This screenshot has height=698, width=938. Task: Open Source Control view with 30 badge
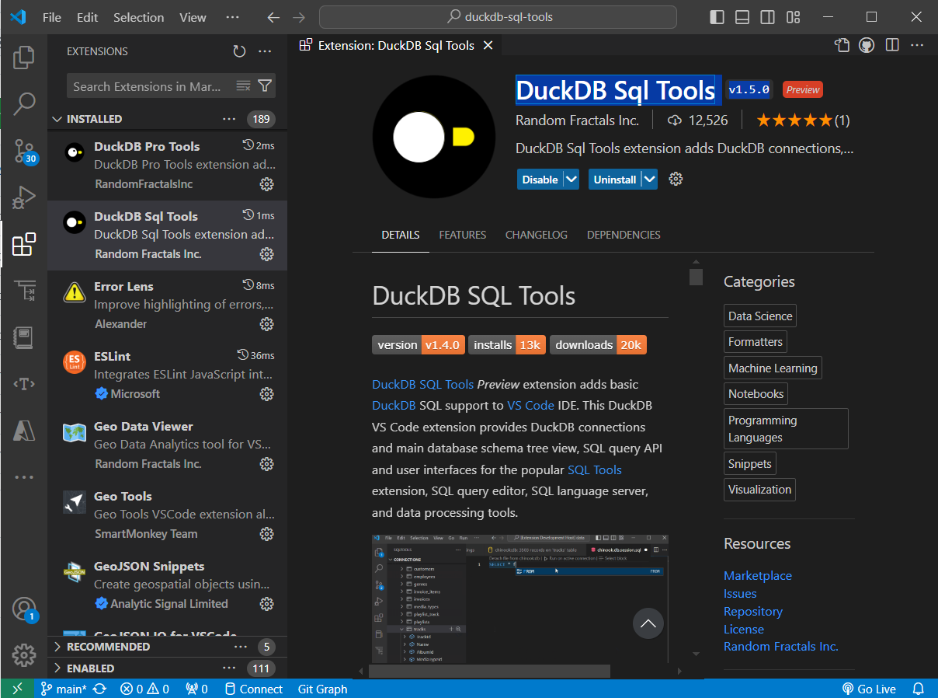(x=24, y=151)
